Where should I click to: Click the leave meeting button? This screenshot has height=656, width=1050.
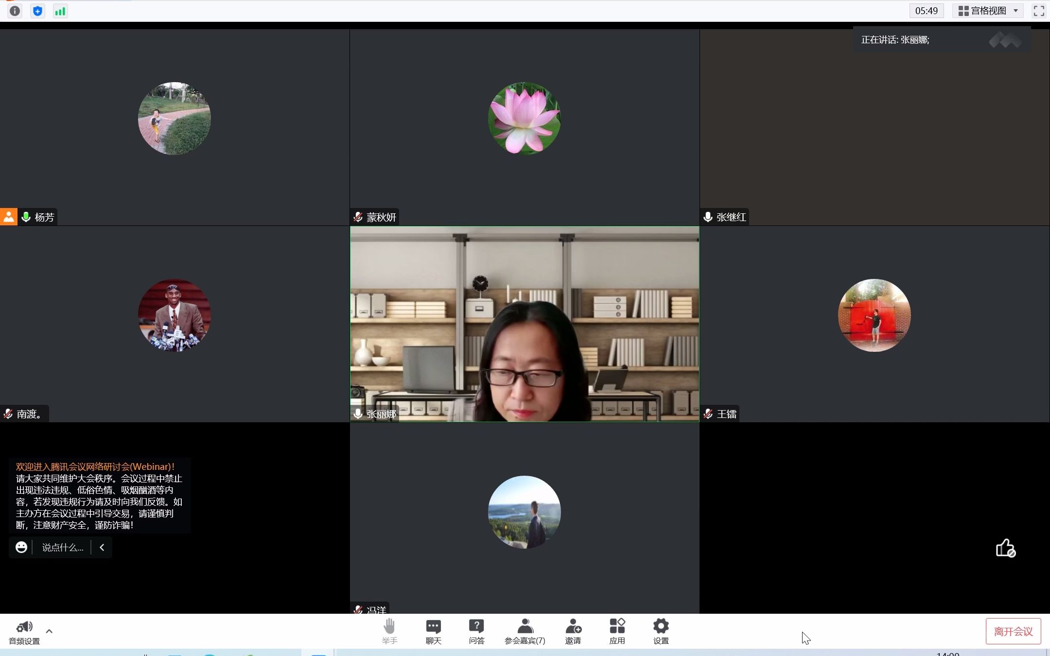(1012, 630)
